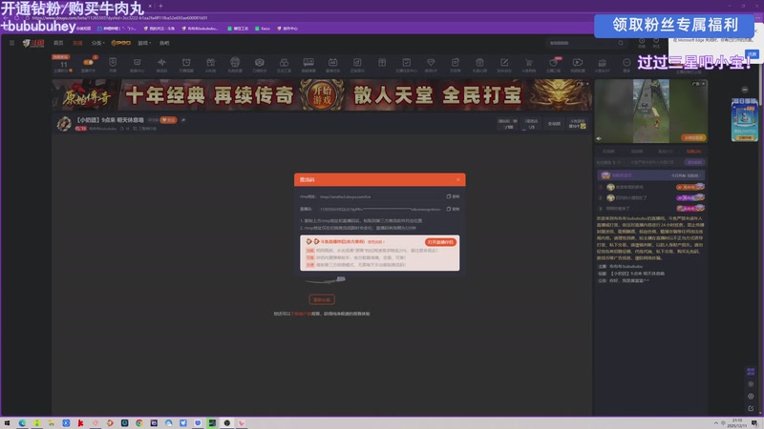
Task: Click the orange 打开直播伴侣 button
Action: pyautogui.click(x=440, y=242)
